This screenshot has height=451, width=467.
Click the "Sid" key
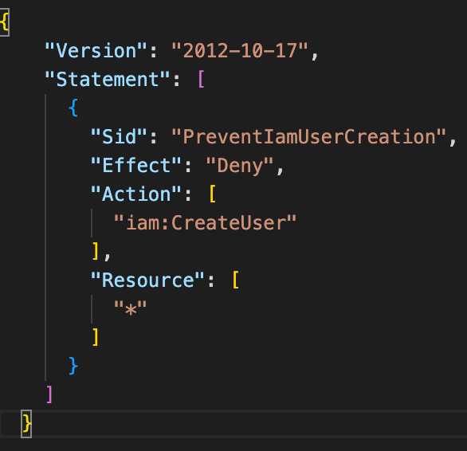tap(119, 136)
